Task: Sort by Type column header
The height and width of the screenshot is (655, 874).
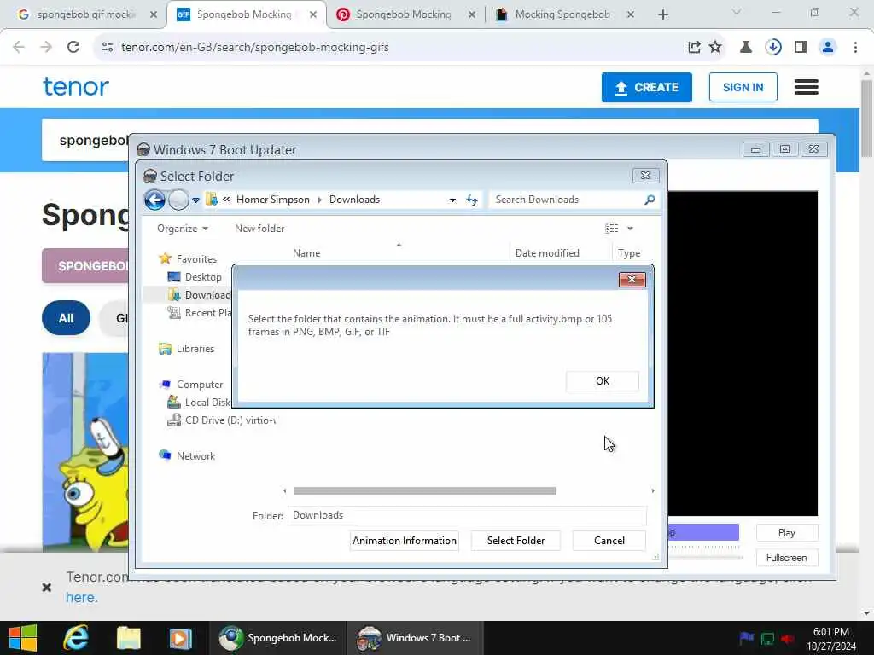Action: point(629,252)
